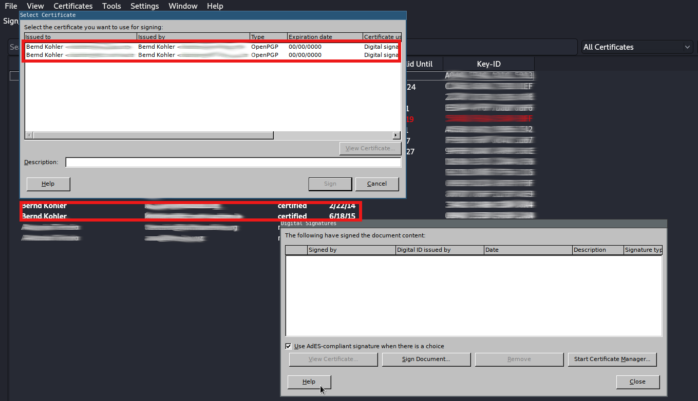Click into the Description text field
The height and width of the screenshot is (401, 698).
[x=233, y=163]
